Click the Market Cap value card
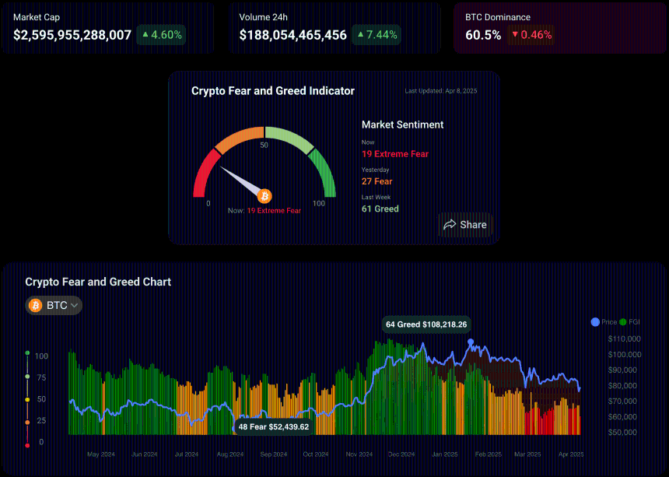Screen dimensions: 669x477 pos(107,27)
